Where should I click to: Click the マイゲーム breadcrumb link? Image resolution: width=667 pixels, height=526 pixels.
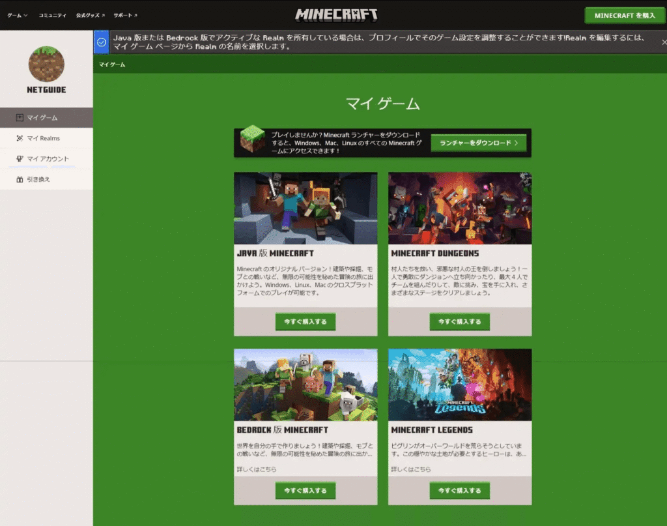tap(112, 65)
